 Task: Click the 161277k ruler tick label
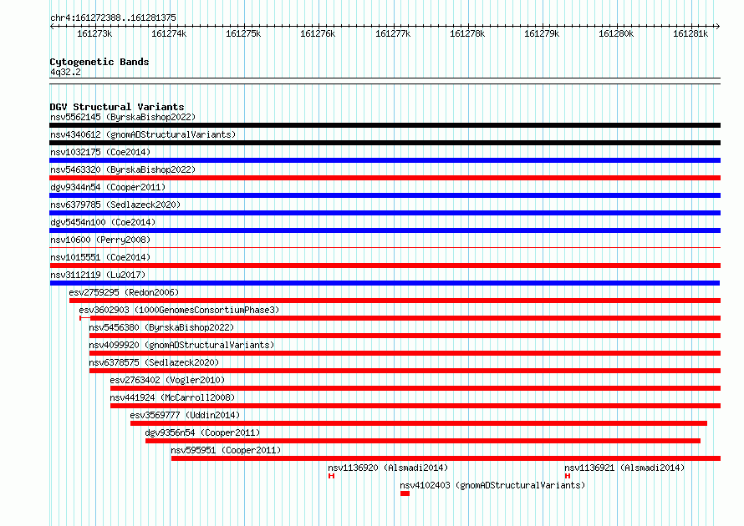[393, 33]
